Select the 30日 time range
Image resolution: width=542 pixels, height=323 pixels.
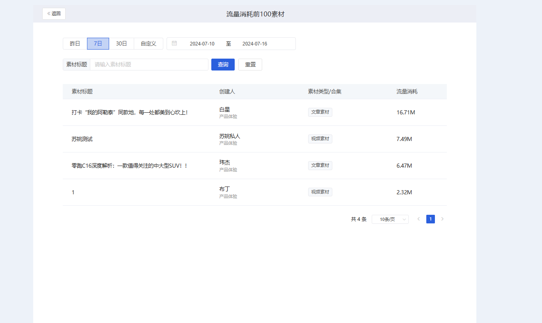[x=121, y=43]
